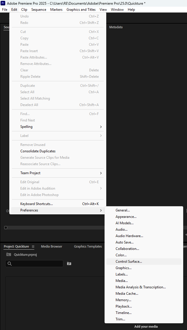Open Color preferences

[x=144, y=255]
